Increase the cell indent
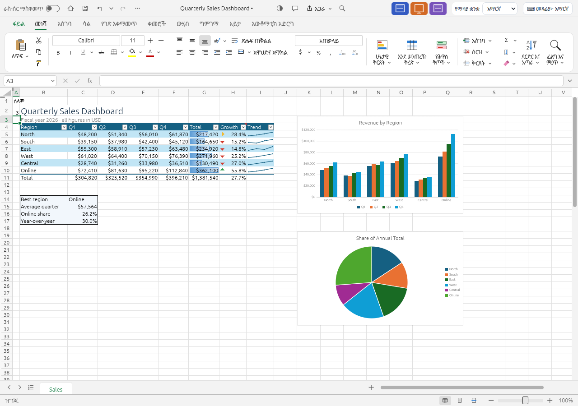This screenshot has width=578, height=406. (x=229, y=52)
